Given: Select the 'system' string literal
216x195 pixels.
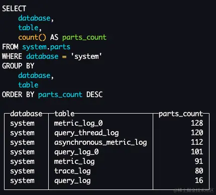Looking at the screenshot, I should point(86,56).
